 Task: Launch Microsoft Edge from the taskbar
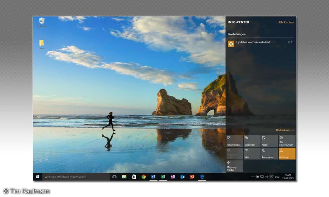[x=202, y=177]
